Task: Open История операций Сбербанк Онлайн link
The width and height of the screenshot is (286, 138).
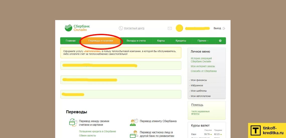Action: tap(201, 60)
